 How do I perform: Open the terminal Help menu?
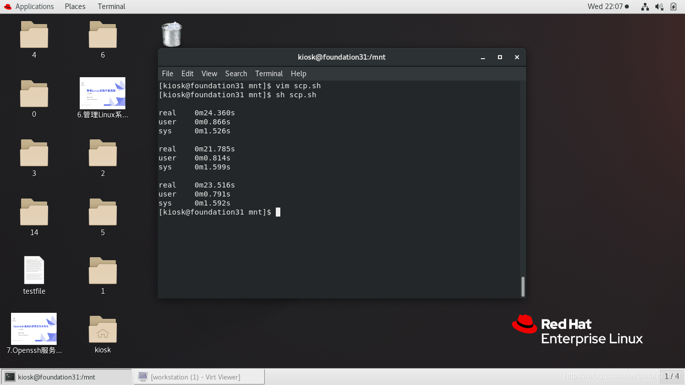click(298, 74)
